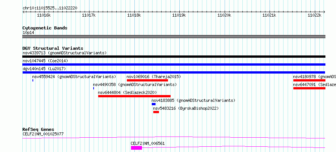Click the 11022k ruler tick label
Screen dimensions: 336x152
click(x=314, y=15)
